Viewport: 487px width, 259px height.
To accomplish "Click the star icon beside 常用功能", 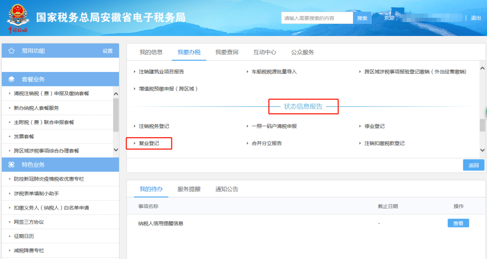I will (11, 51).
